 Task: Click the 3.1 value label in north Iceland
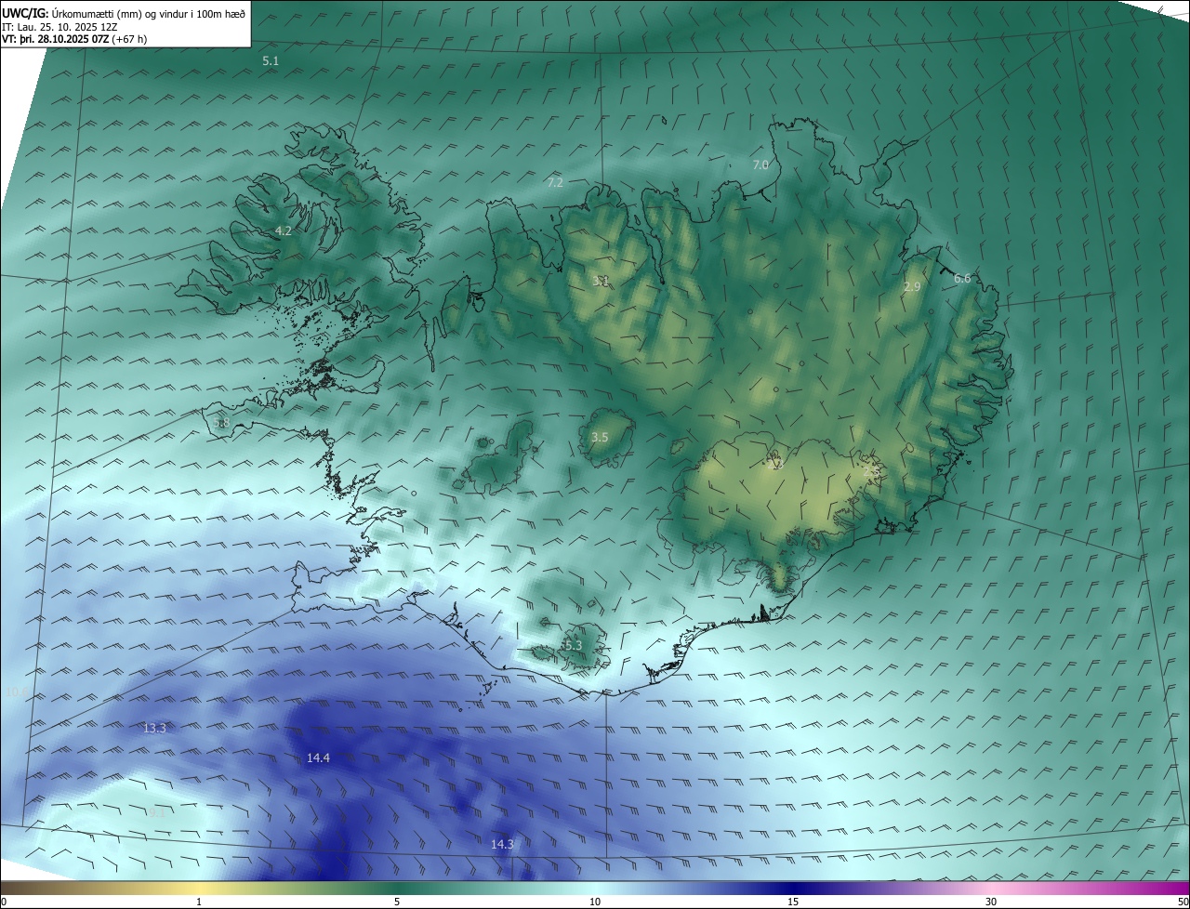[601, 281]
